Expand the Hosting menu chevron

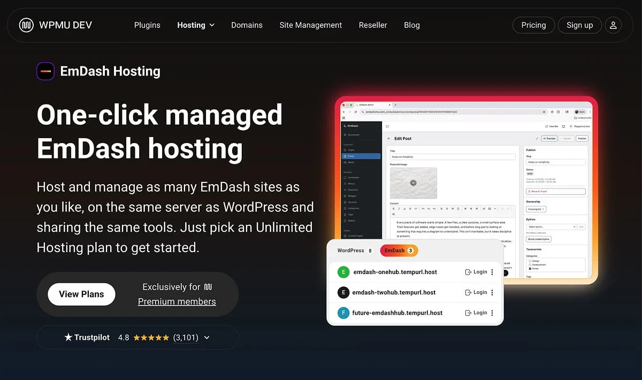coord(212,25)
